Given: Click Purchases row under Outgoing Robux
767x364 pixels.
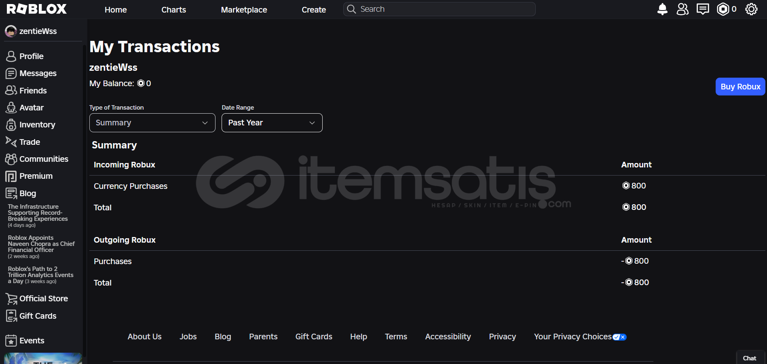Looking at the screenshot, I should [x=113, y=261].
